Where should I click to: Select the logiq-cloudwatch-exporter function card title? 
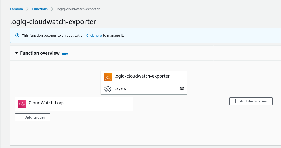click(x=142, y=76)
